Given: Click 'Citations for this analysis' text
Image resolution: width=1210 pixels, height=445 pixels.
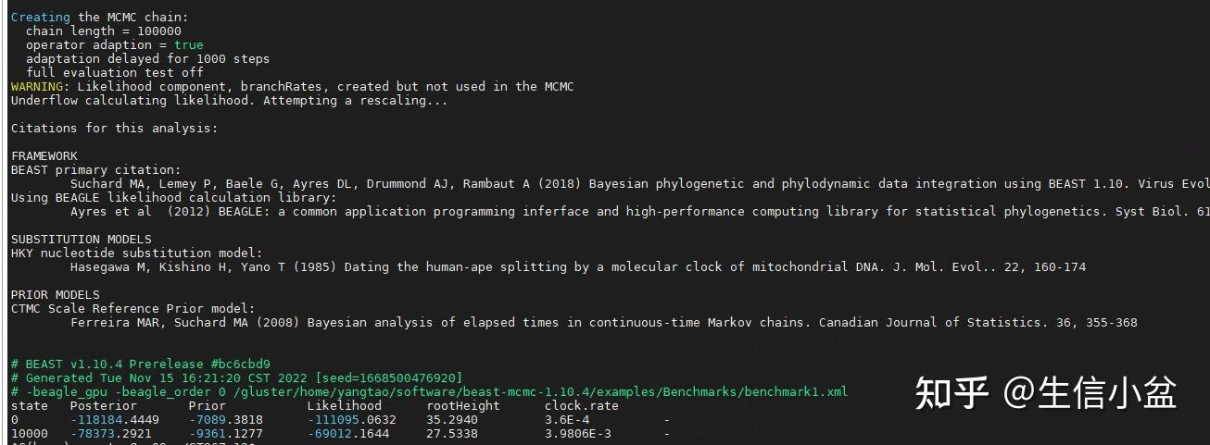Looking at the screenshot, I should [114, 128].
